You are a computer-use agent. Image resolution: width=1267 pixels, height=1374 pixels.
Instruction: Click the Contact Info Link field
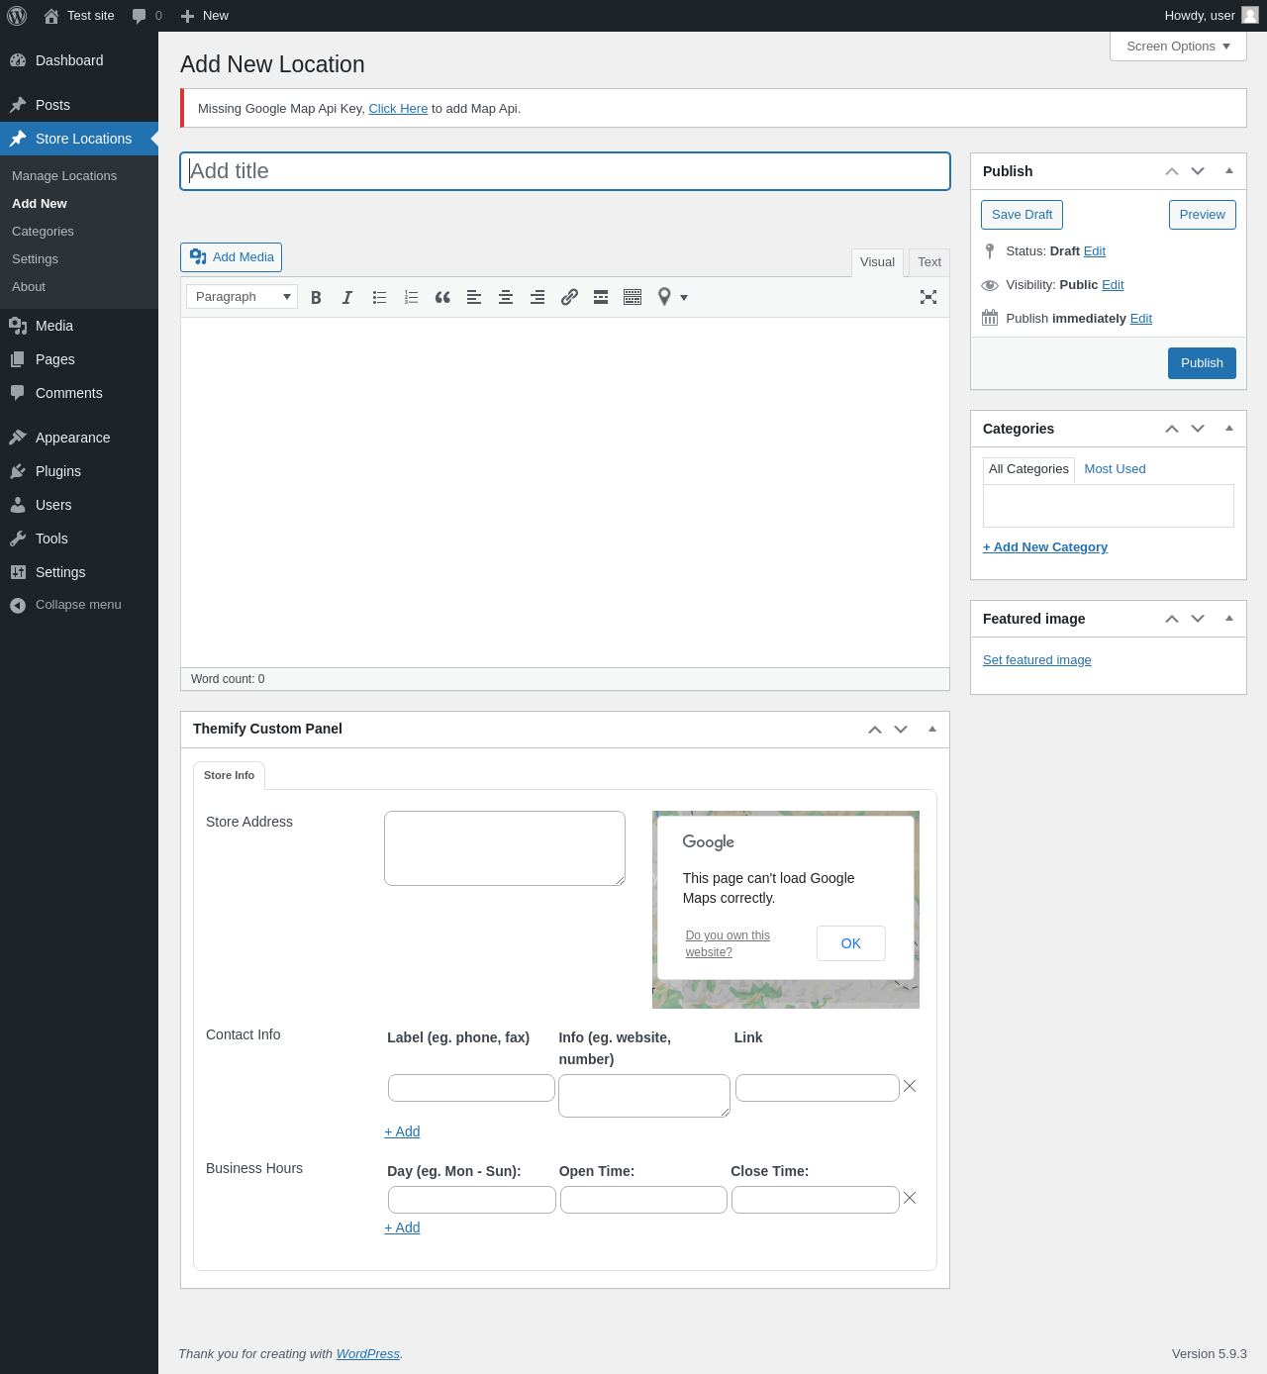tap(818, 1088)
